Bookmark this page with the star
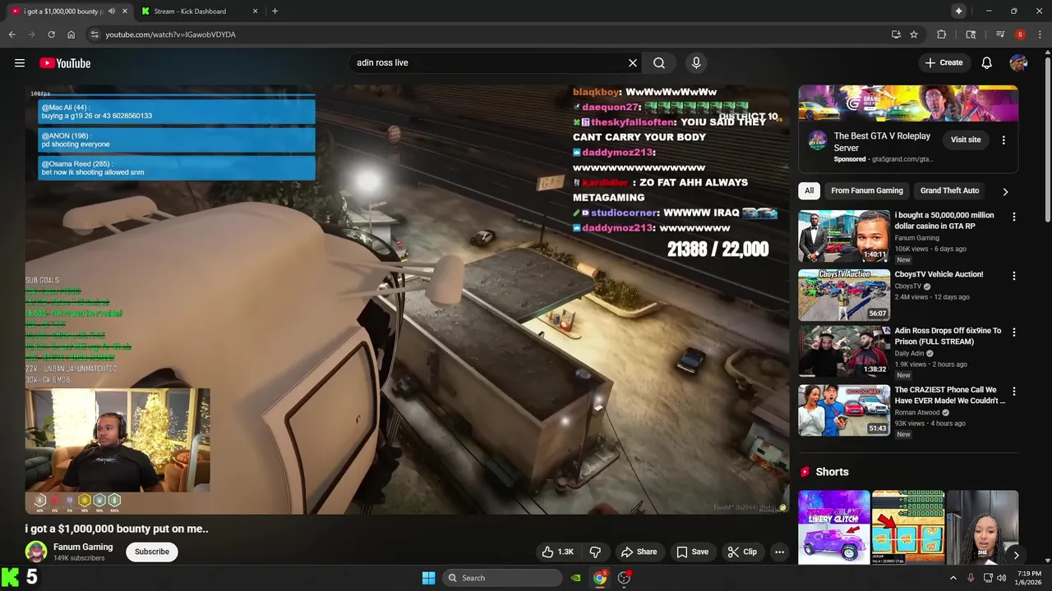The width and height of the screenshot is (1052, 591). pos(914,34)
